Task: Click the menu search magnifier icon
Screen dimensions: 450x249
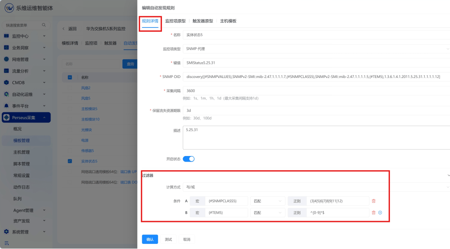Action: click(x=44, y=25)
